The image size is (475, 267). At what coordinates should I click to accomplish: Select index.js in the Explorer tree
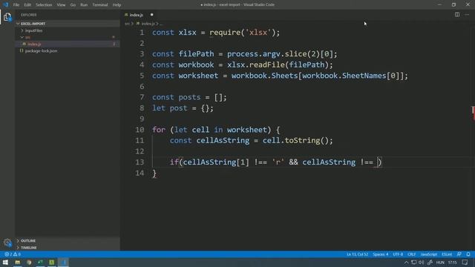(x=68, y=44)
